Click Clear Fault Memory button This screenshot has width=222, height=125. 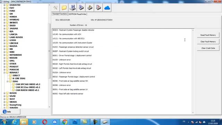click(208, 42)
